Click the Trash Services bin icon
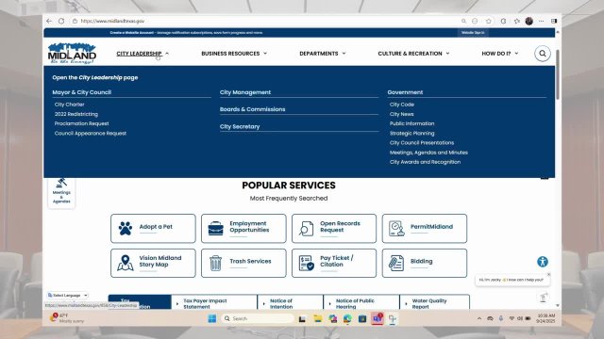 215,263
